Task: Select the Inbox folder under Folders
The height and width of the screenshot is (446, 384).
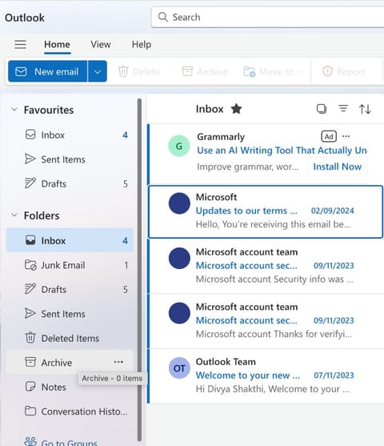Action: (70, 240)
